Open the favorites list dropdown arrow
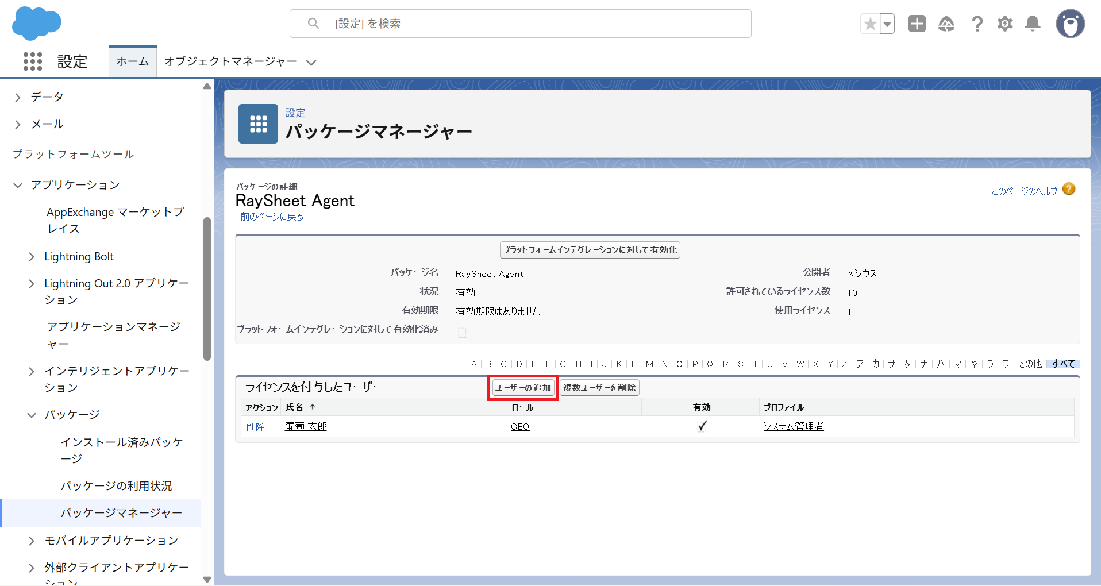Viewport: 1101px width, 586px height. coord(887,24)
